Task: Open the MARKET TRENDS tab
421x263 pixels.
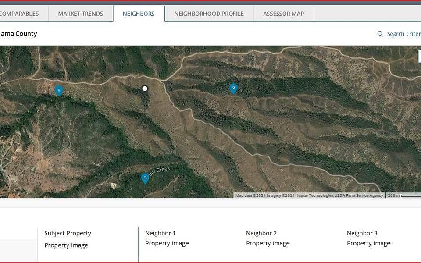Action: [80, 14]
